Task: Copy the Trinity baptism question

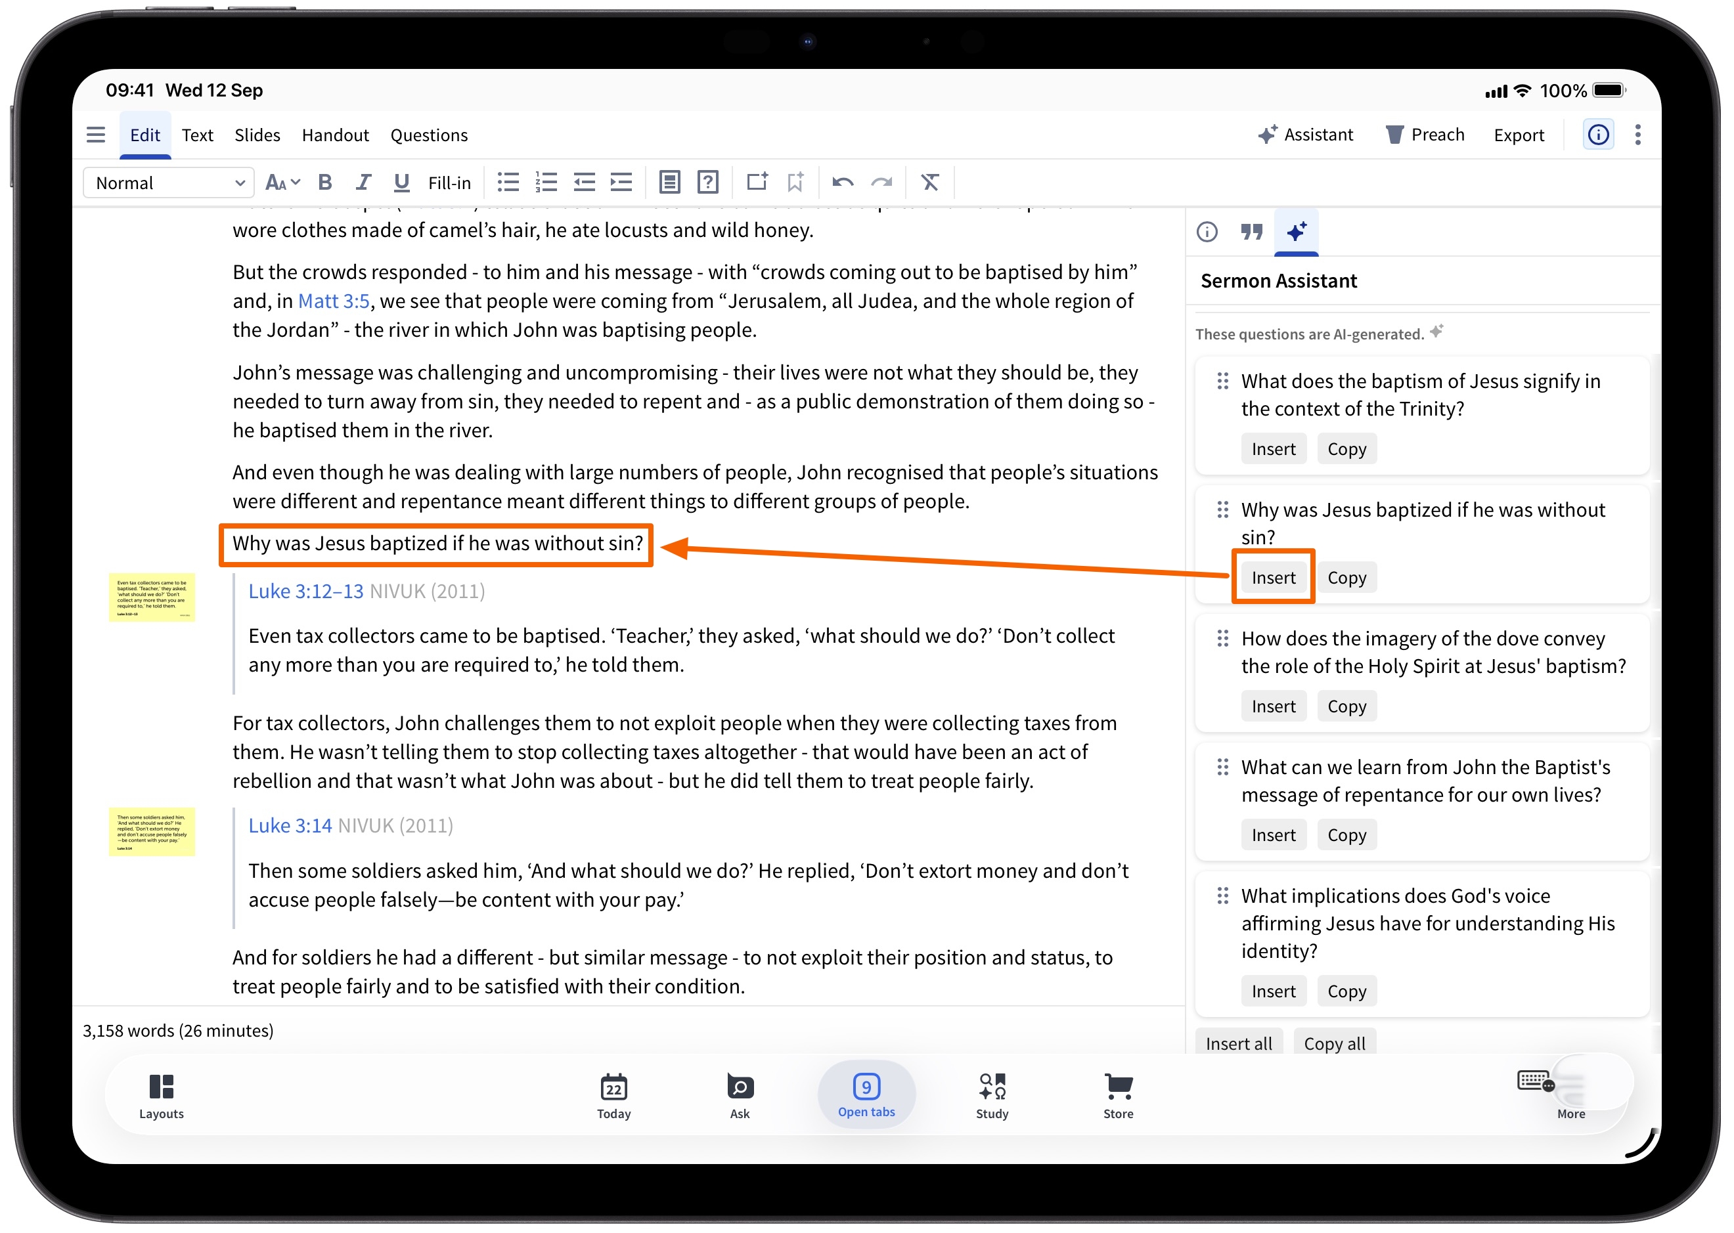Action: click(1346, 450)
